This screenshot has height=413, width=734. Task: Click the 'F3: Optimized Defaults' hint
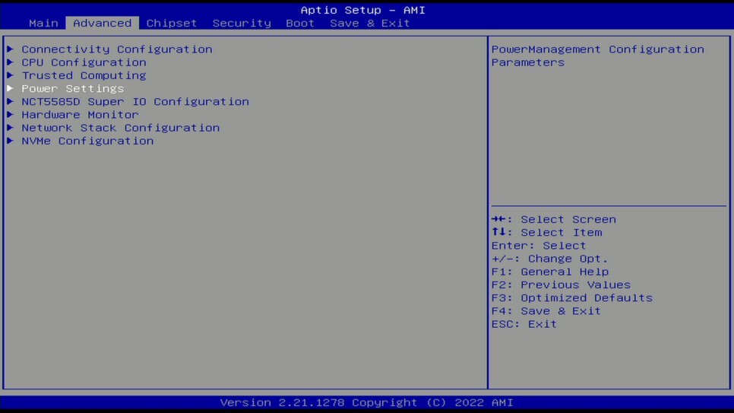pyautogui.click(x=572, y=298)
